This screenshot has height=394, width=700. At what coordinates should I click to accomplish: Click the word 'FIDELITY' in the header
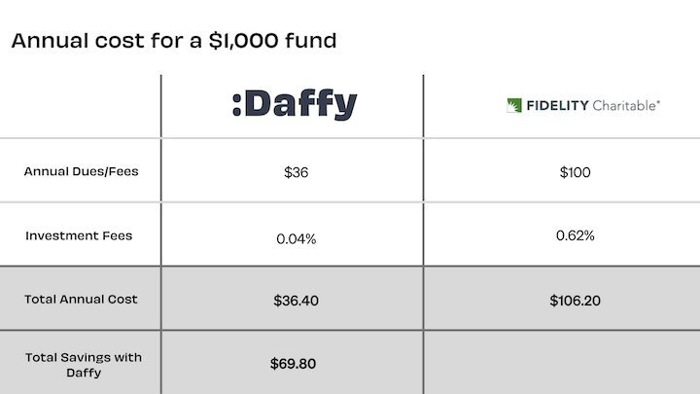[x=558, y=106]
